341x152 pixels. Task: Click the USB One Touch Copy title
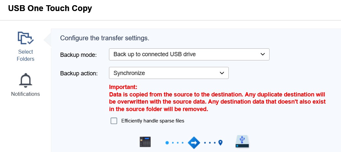point(50,9)
